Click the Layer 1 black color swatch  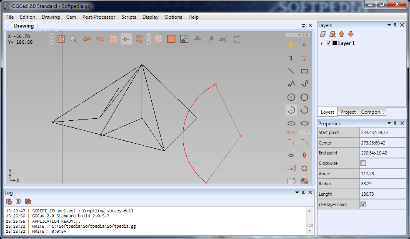(x=335, y=43)
